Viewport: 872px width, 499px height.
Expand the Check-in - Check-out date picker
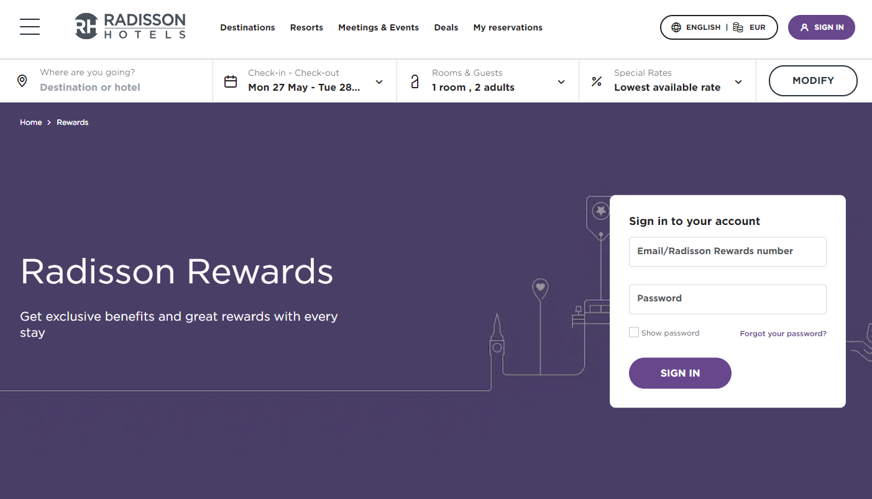point(379,81)
